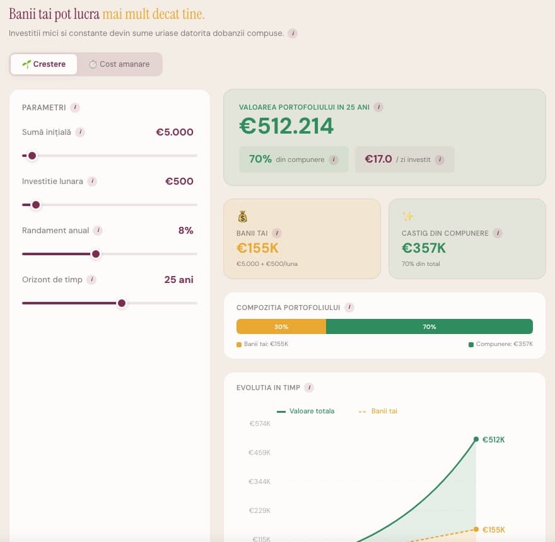Viewport: 555px width, 542px height.
Task: Click the €574K axis label on the chart
Action: pos(260,424)
